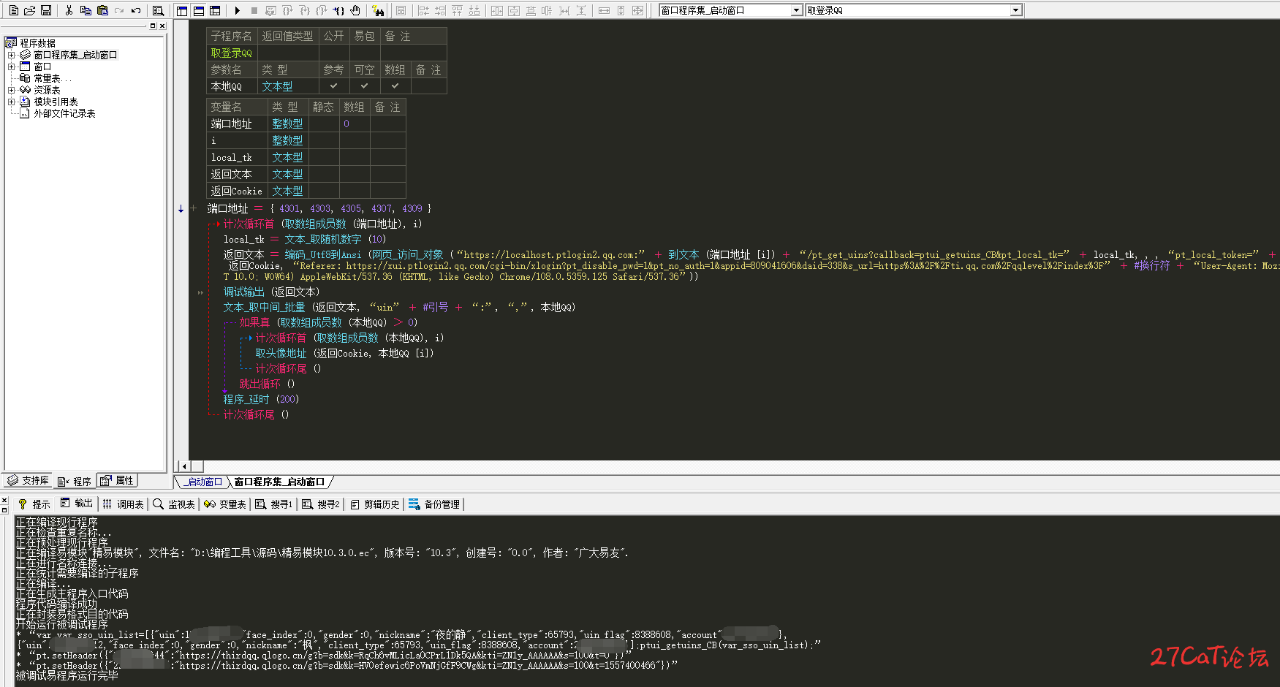1280x687 pixels.
Task: Select 常量表 in program tree
Action: pyautogui.click(x=52, y=78)
